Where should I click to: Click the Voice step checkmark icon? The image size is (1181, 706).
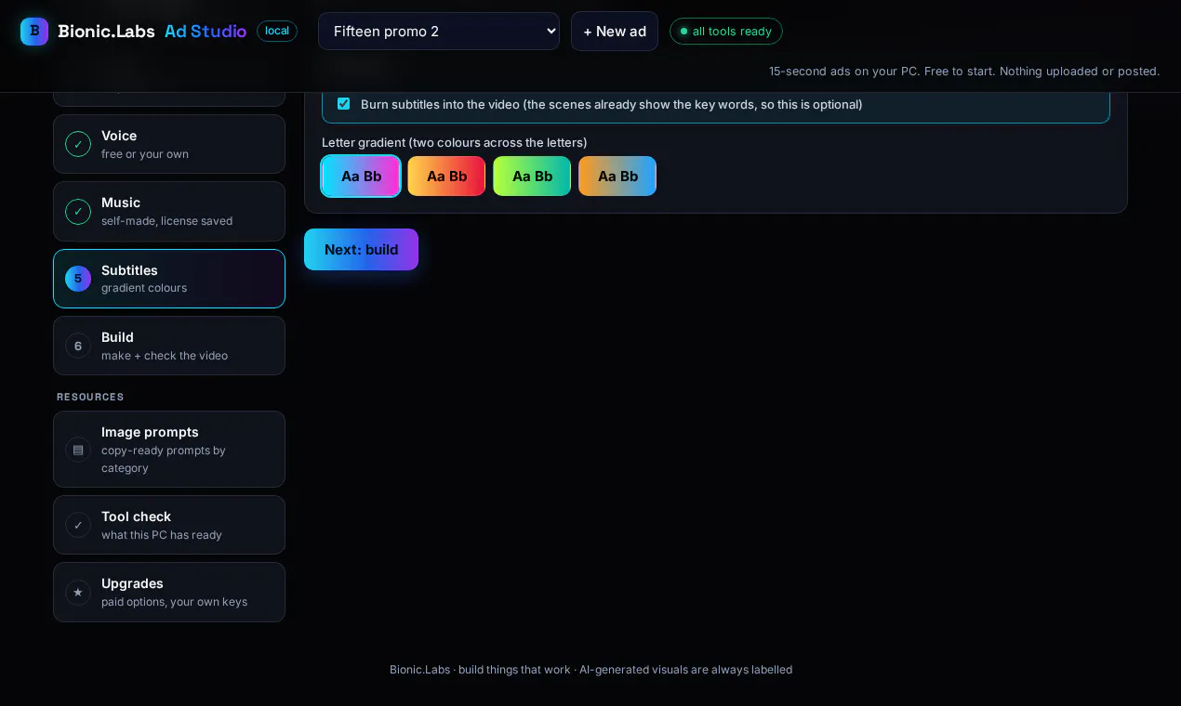coord(78,144)
